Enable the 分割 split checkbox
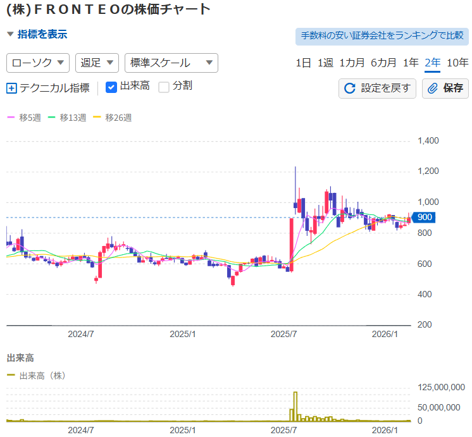This screenshot has width=472, height=437. pyautogui.click(x=164, y=87)
